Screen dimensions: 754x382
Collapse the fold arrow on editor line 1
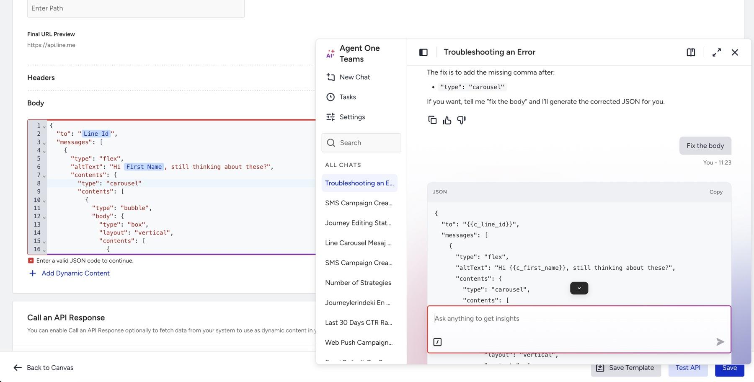(44, 126)
